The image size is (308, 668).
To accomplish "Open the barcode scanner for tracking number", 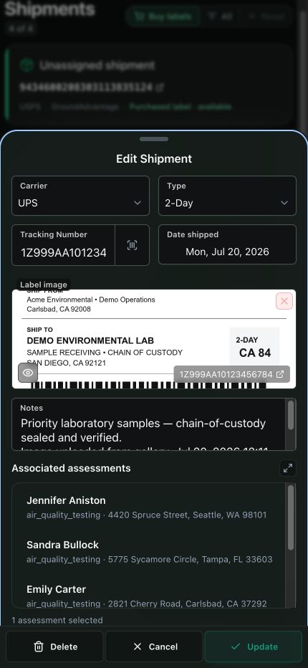I will pyautogui.click(x=132, y=245).
